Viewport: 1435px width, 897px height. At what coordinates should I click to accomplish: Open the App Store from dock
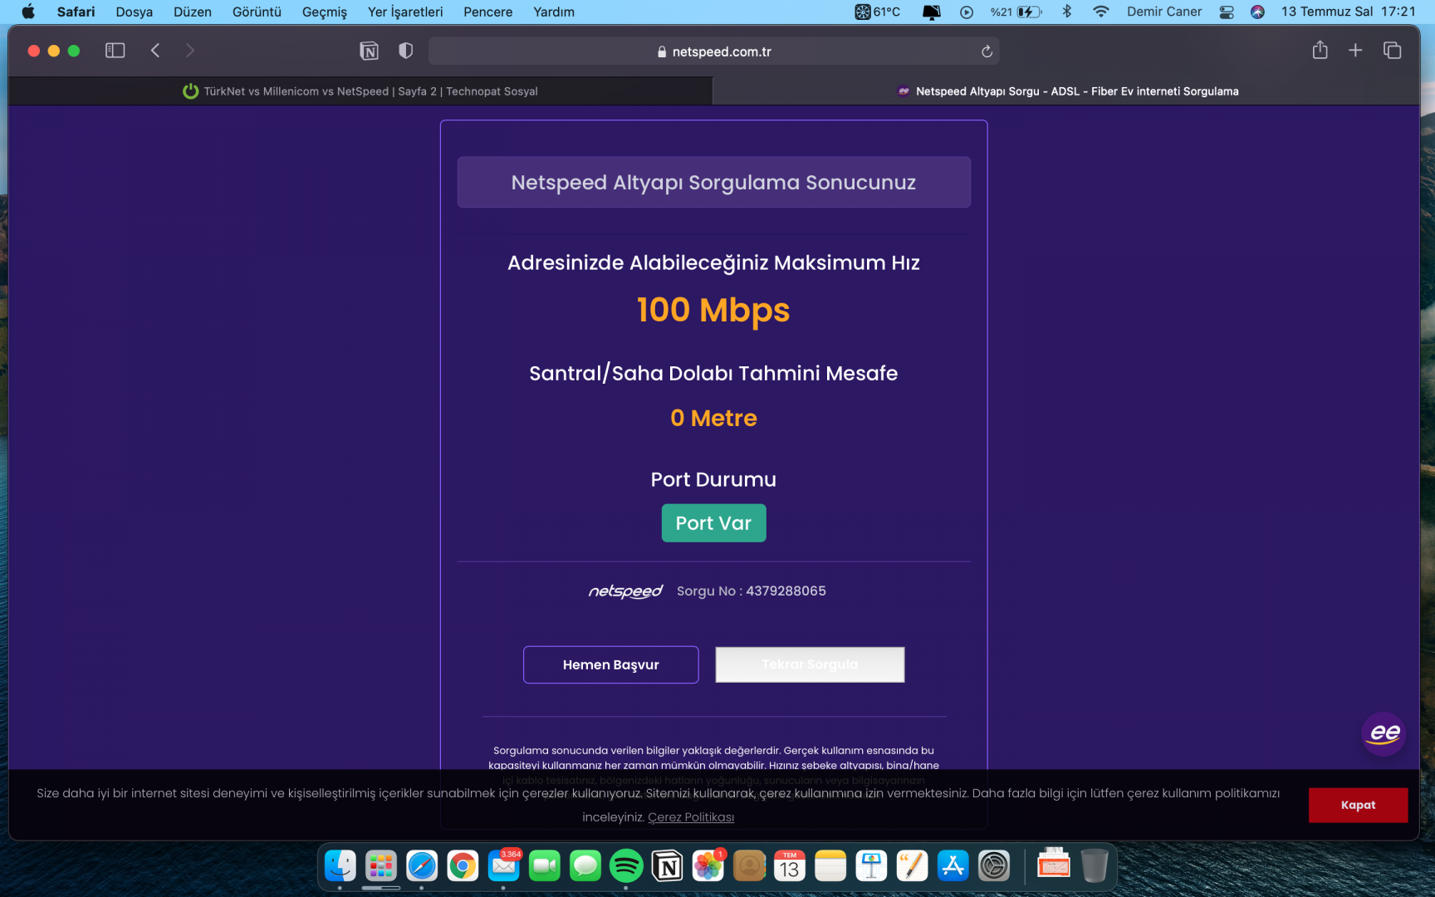tap(953, 866)
